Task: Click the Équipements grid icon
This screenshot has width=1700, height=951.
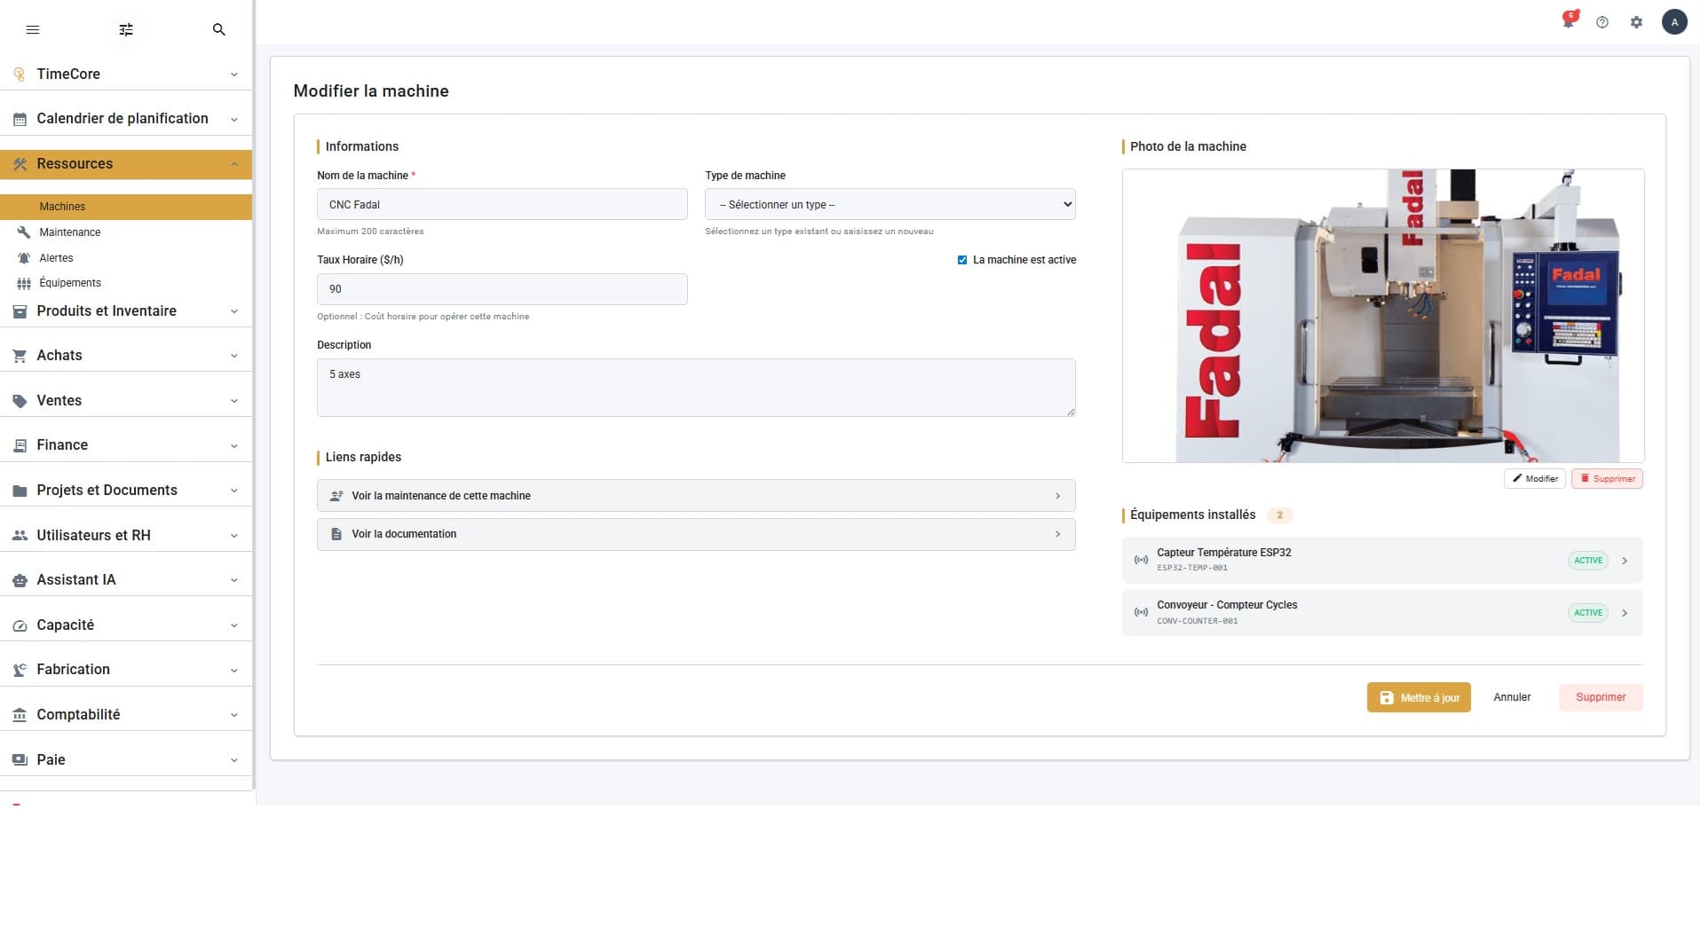Action: [24, 283]
